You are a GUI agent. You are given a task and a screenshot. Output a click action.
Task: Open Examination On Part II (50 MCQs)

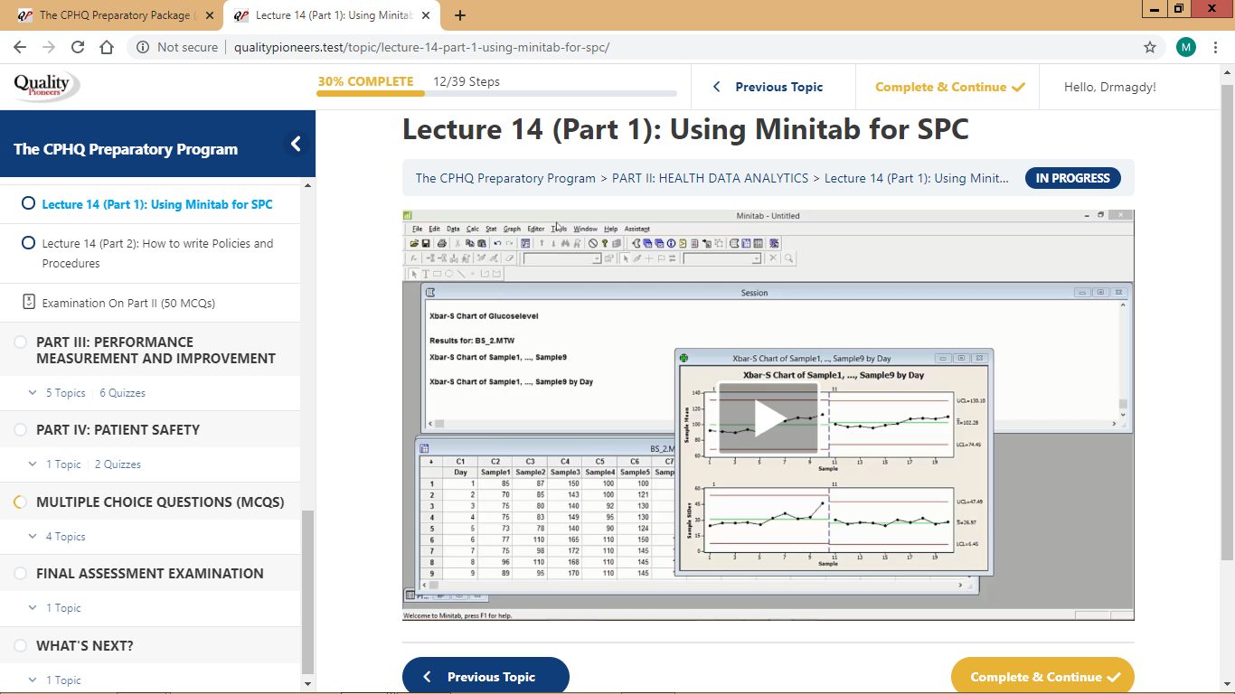tap(128, 303)
